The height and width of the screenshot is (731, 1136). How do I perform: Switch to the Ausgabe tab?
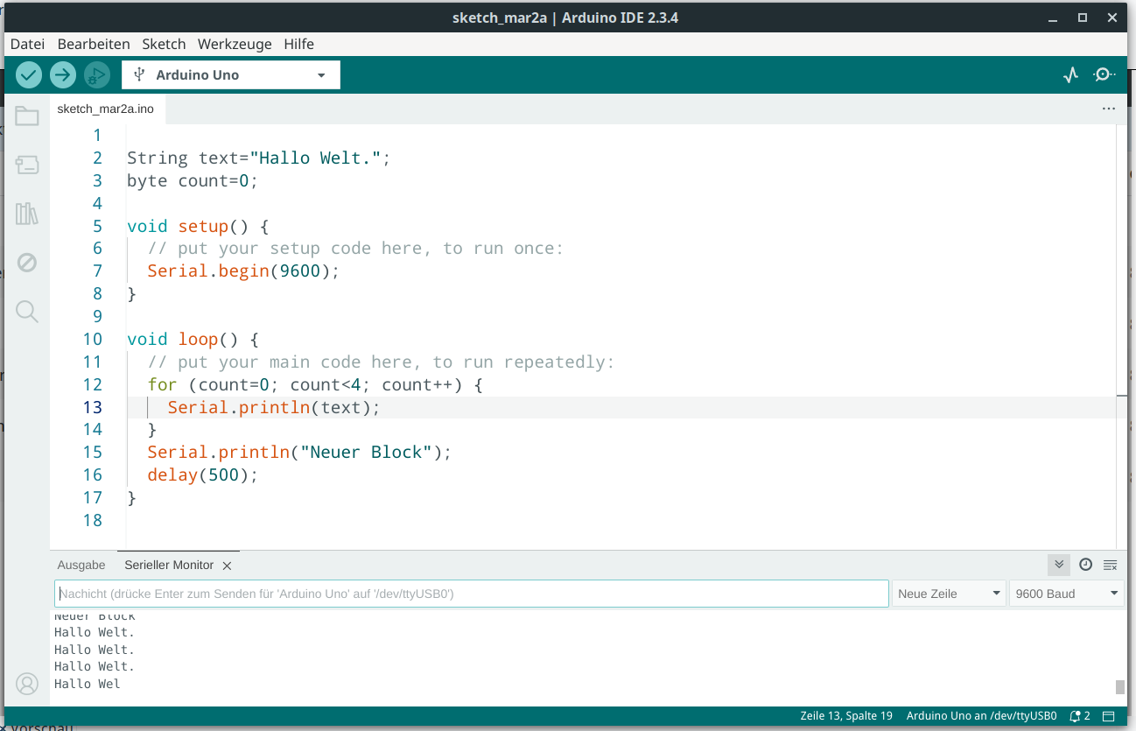81,566
